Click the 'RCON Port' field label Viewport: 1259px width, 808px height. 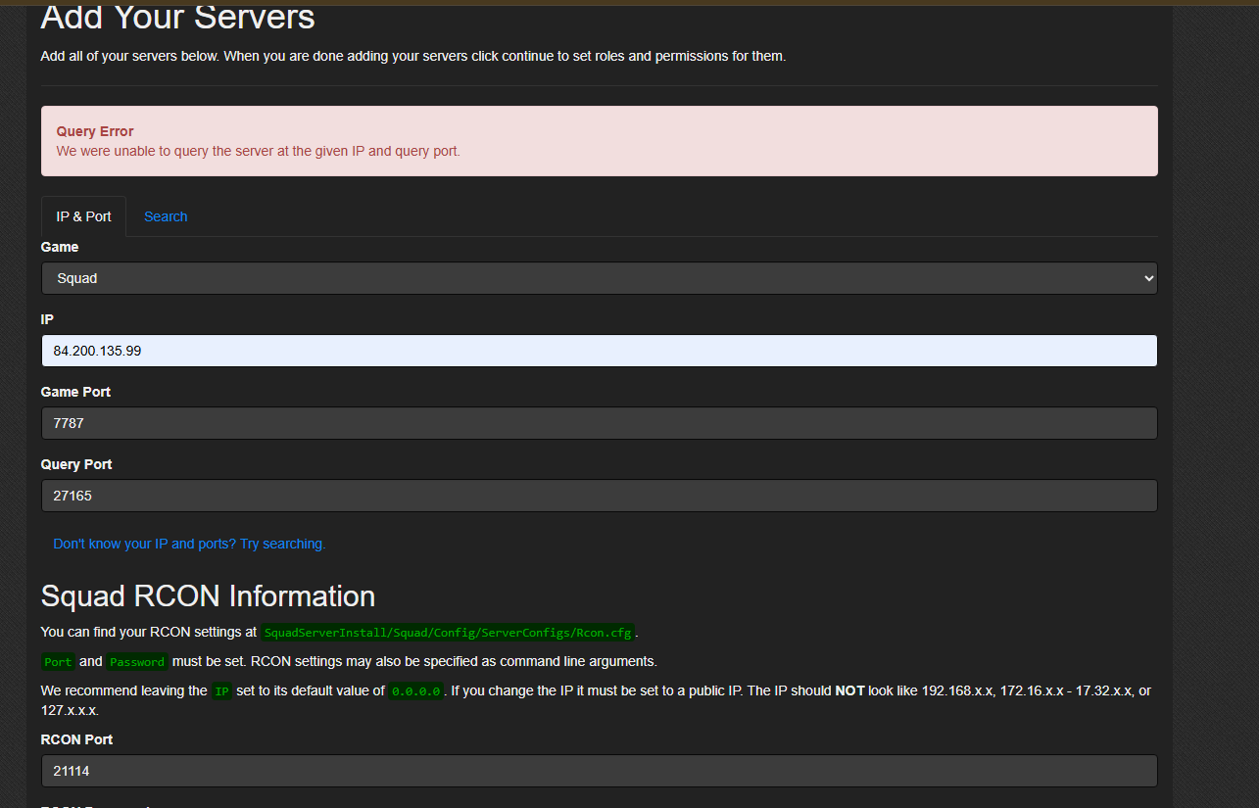click(x=76, y=739)
